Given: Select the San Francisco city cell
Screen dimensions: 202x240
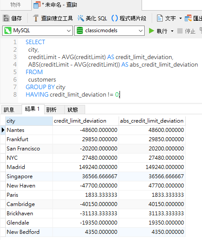Looking at the screenshot, I should [x=29, y=149].
